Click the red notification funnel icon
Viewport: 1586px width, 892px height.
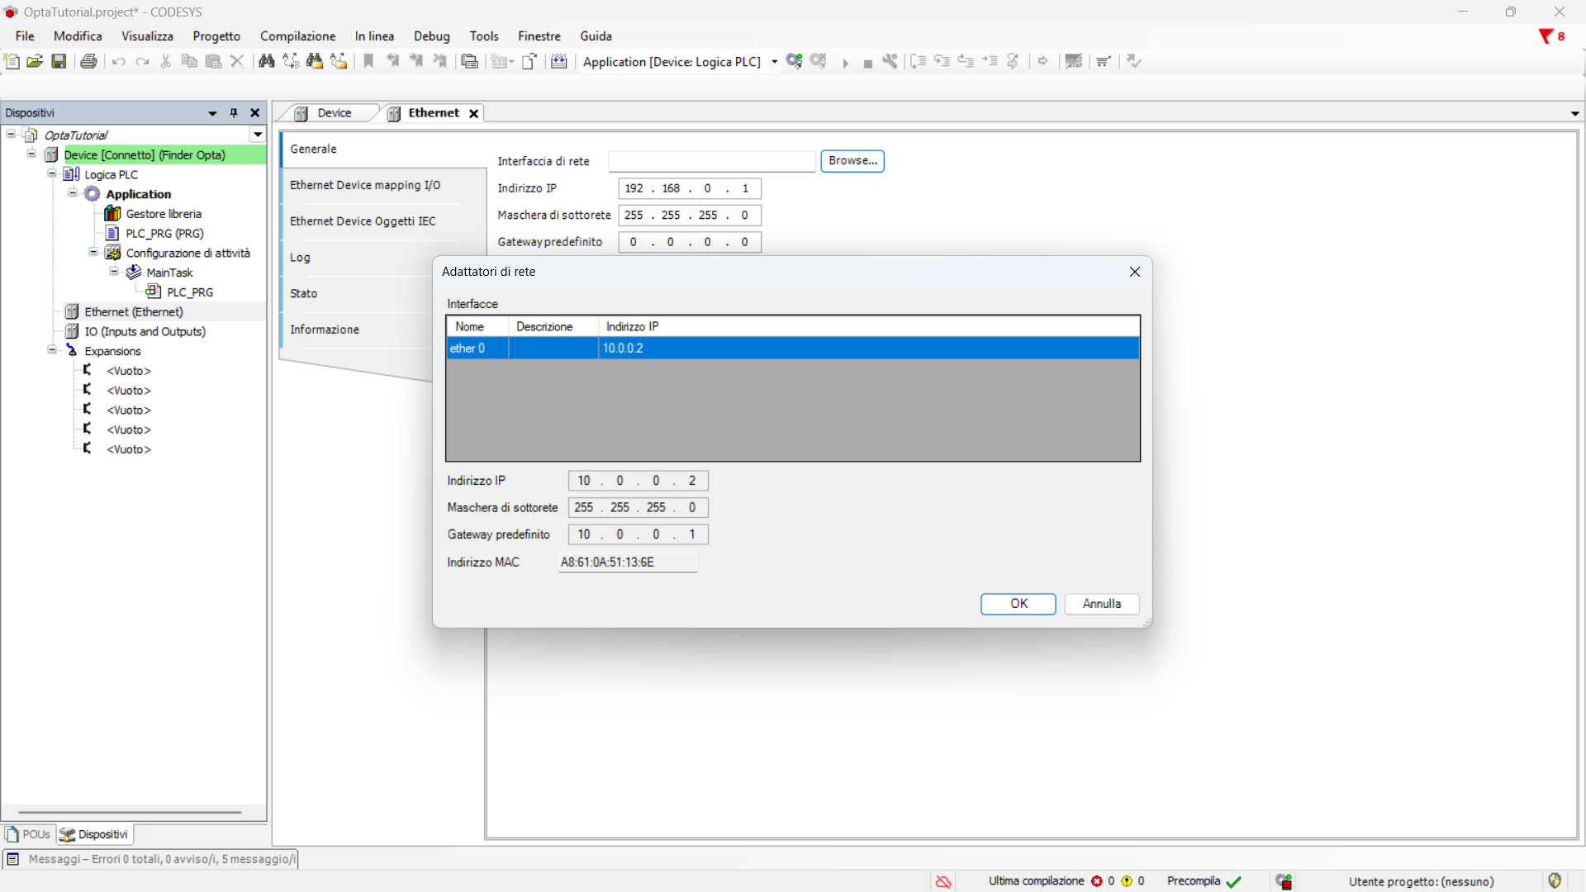(x=1546, y=36)
